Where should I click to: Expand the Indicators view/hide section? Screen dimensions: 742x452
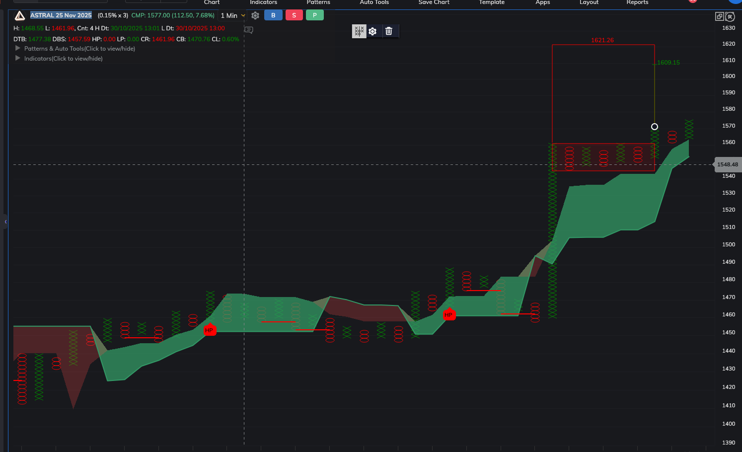18,59
